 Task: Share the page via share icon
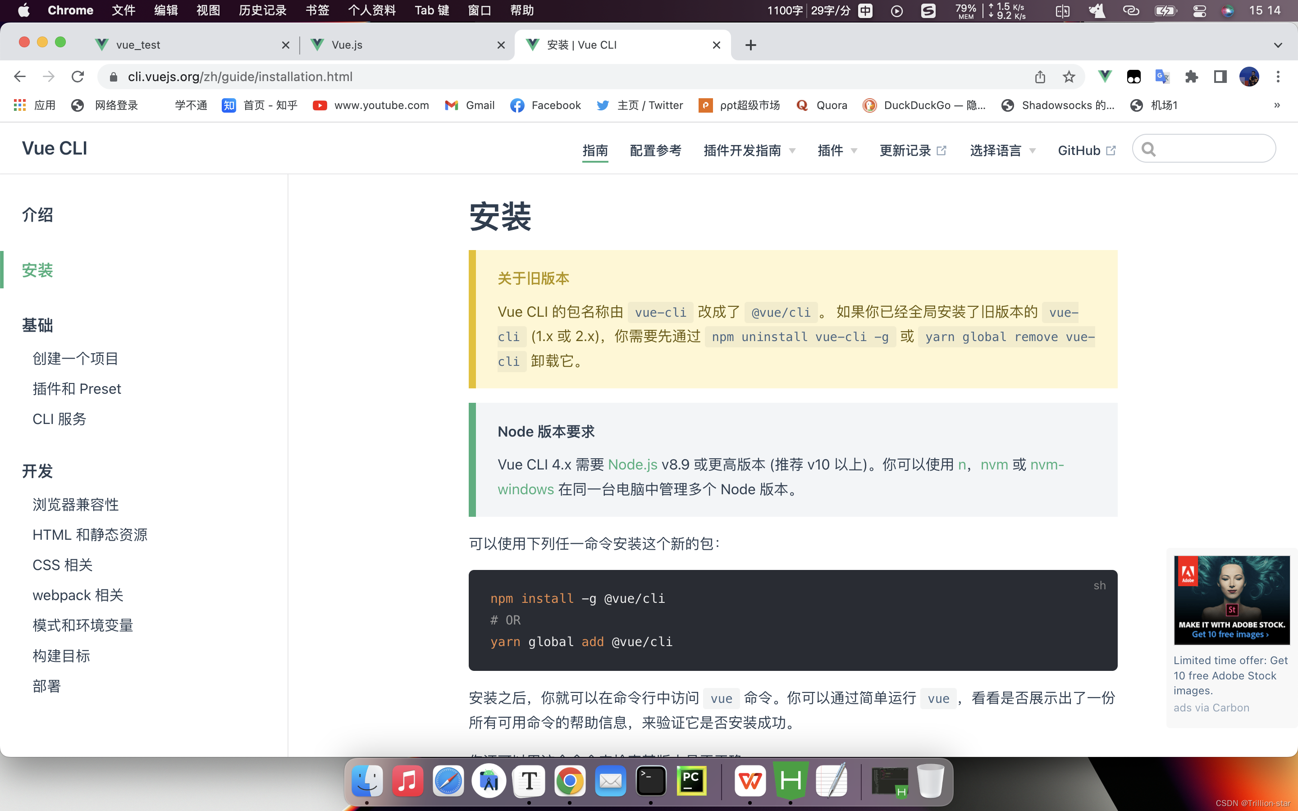pos(1040,77)
